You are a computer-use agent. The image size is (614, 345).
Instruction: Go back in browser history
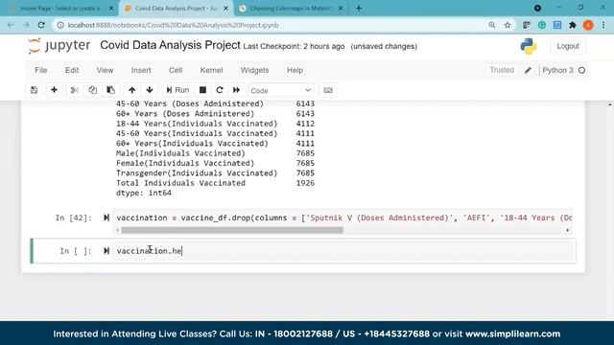click(x=11, y=25)
